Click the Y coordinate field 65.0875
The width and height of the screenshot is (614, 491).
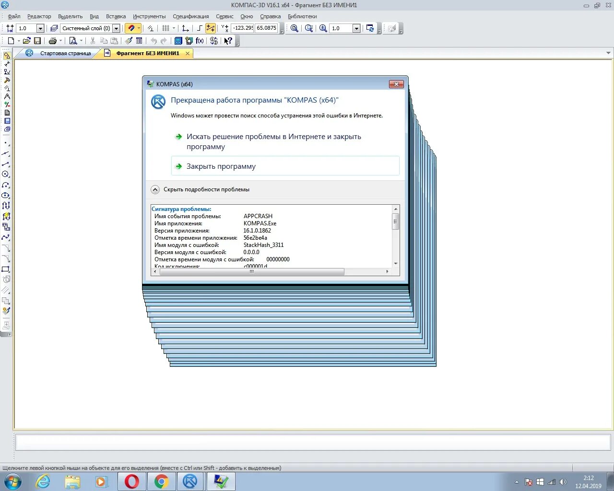[x=266, y=28]
